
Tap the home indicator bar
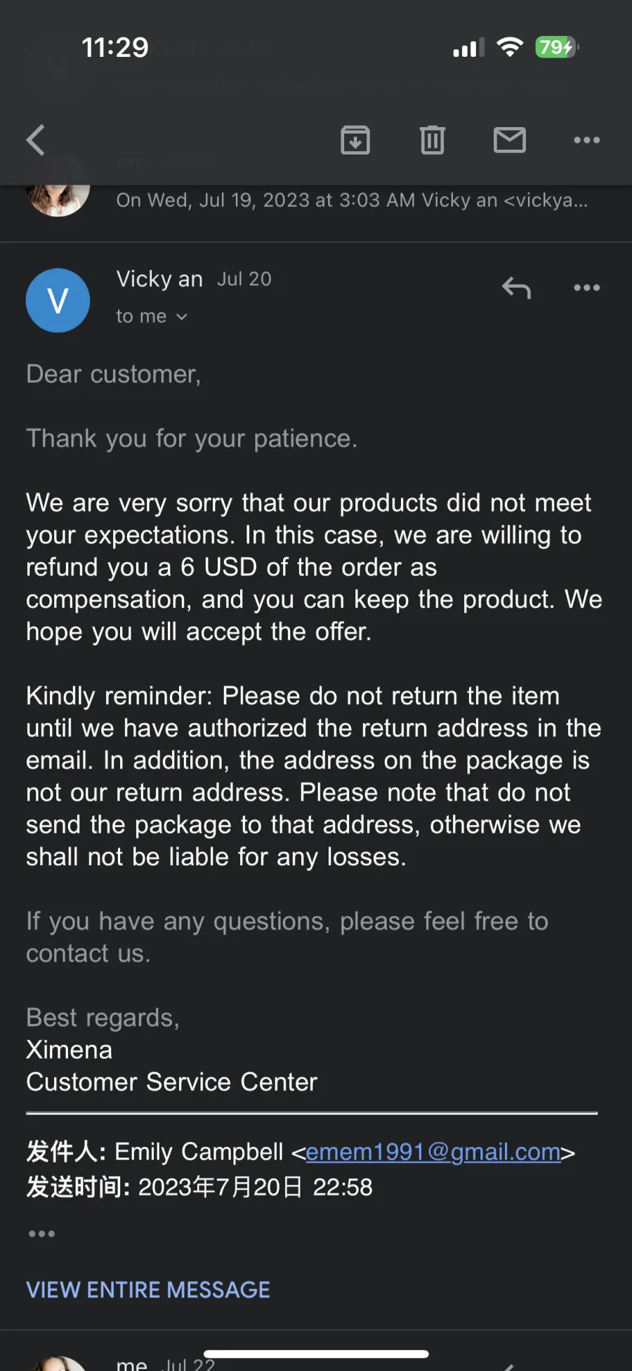coord(316,1353)
